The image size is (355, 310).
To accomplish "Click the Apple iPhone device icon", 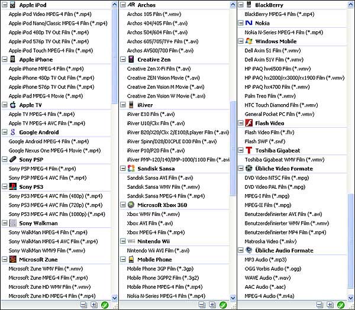I will tap(12, 59).
